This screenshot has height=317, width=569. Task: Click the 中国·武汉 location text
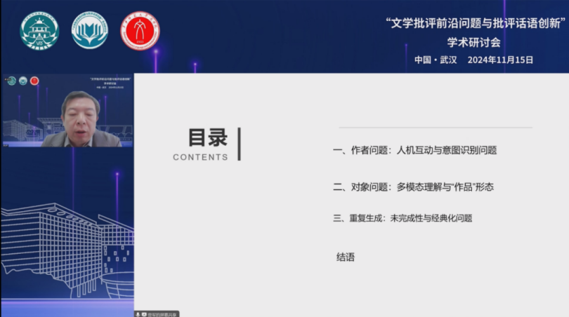coord(436,60)
